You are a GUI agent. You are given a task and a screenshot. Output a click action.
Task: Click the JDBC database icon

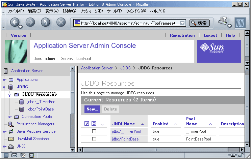11,87
